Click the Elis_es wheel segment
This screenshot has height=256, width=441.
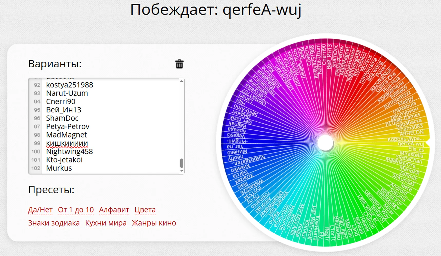[x=416, y=149]
